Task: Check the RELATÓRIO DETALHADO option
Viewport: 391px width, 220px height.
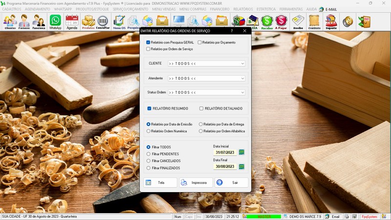Action: [201, 109]
